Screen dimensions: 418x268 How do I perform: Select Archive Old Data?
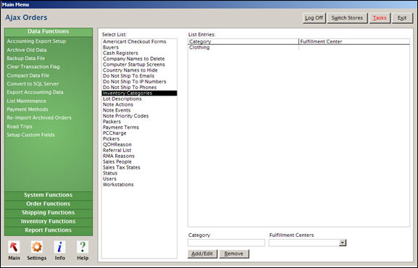pyautogui.click(x=27, y=50)
